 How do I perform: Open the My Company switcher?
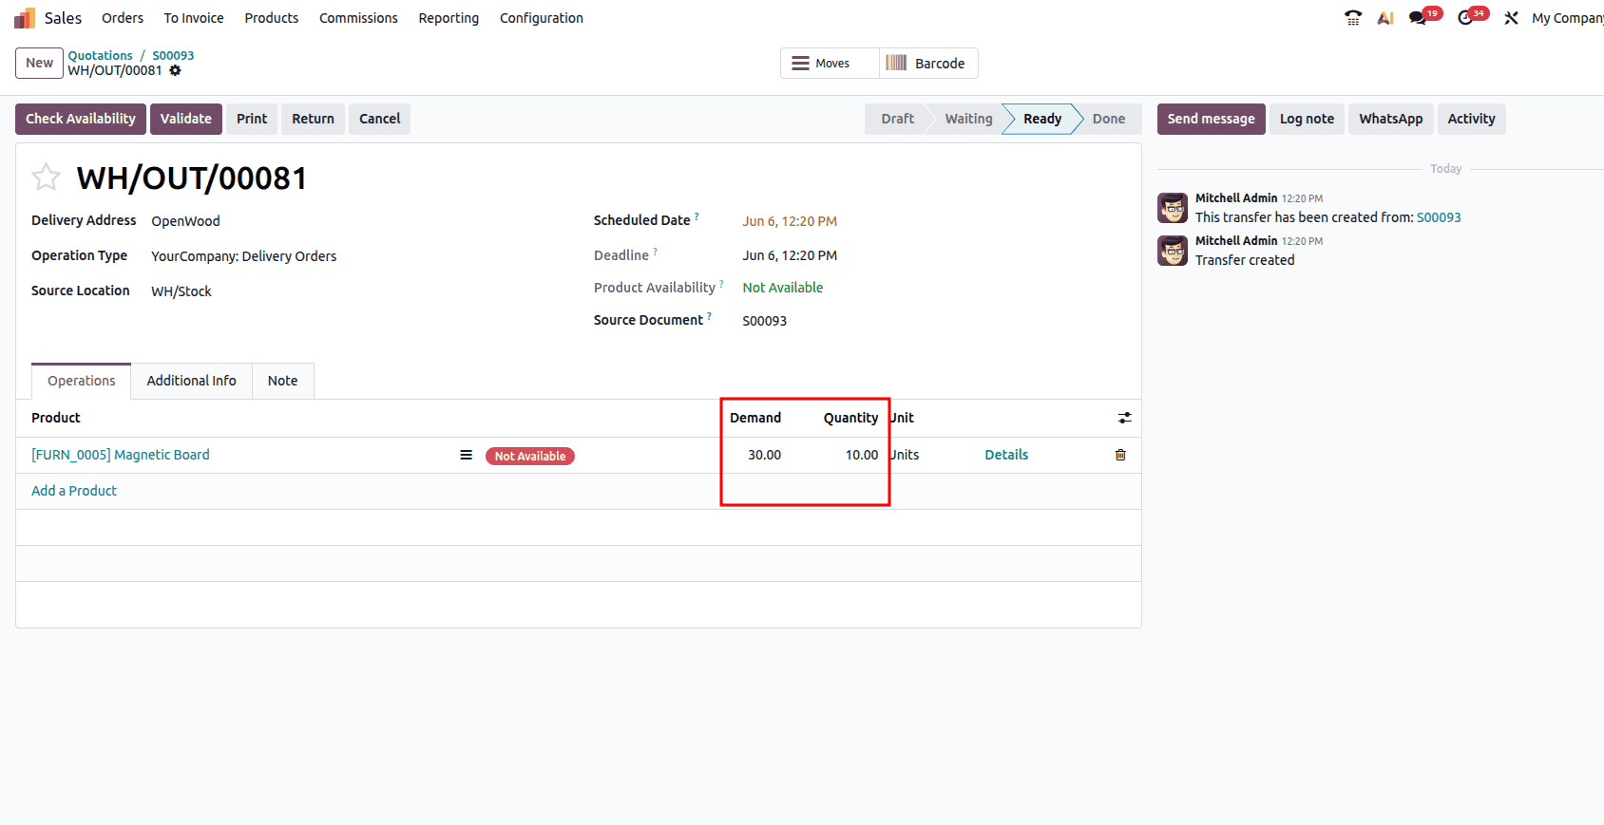tap(1567, 18)
